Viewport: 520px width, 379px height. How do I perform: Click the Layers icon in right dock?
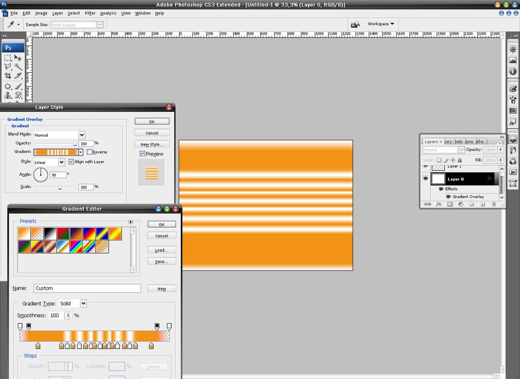pos(513,139)
